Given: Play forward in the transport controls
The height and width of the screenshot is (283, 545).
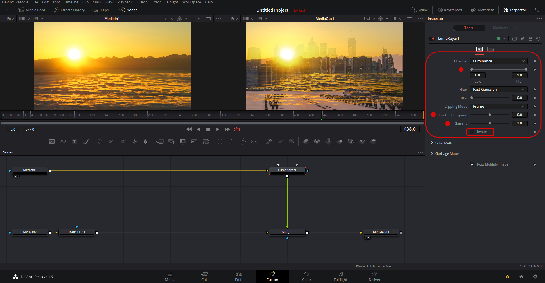Looking at the screenshot, I should pos(217,129).
